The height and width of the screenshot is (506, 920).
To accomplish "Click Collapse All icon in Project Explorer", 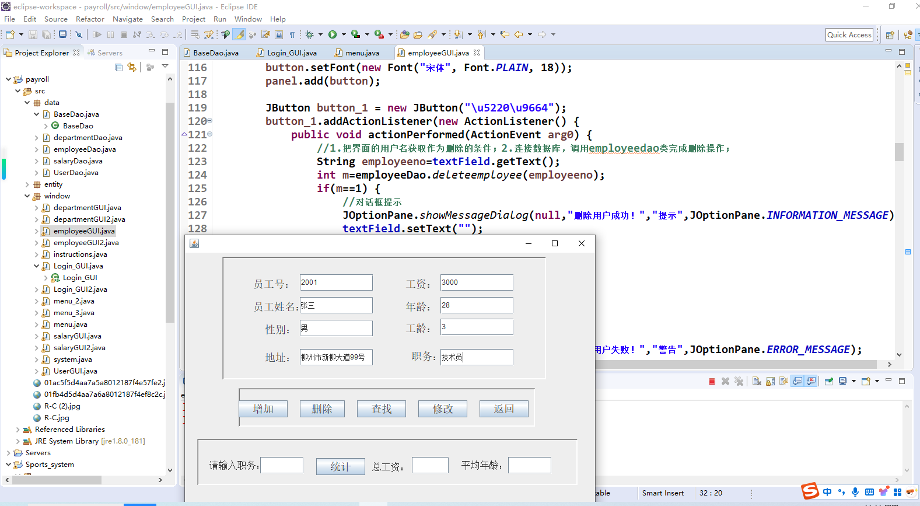I will 119,67.
